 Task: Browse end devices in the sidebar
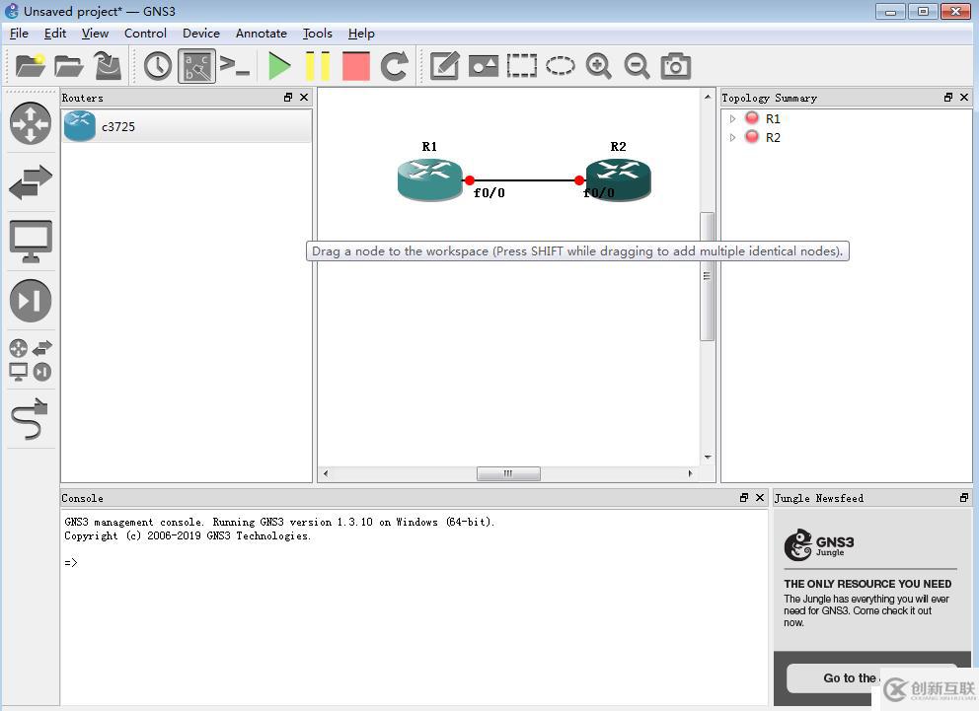(30, 241)
